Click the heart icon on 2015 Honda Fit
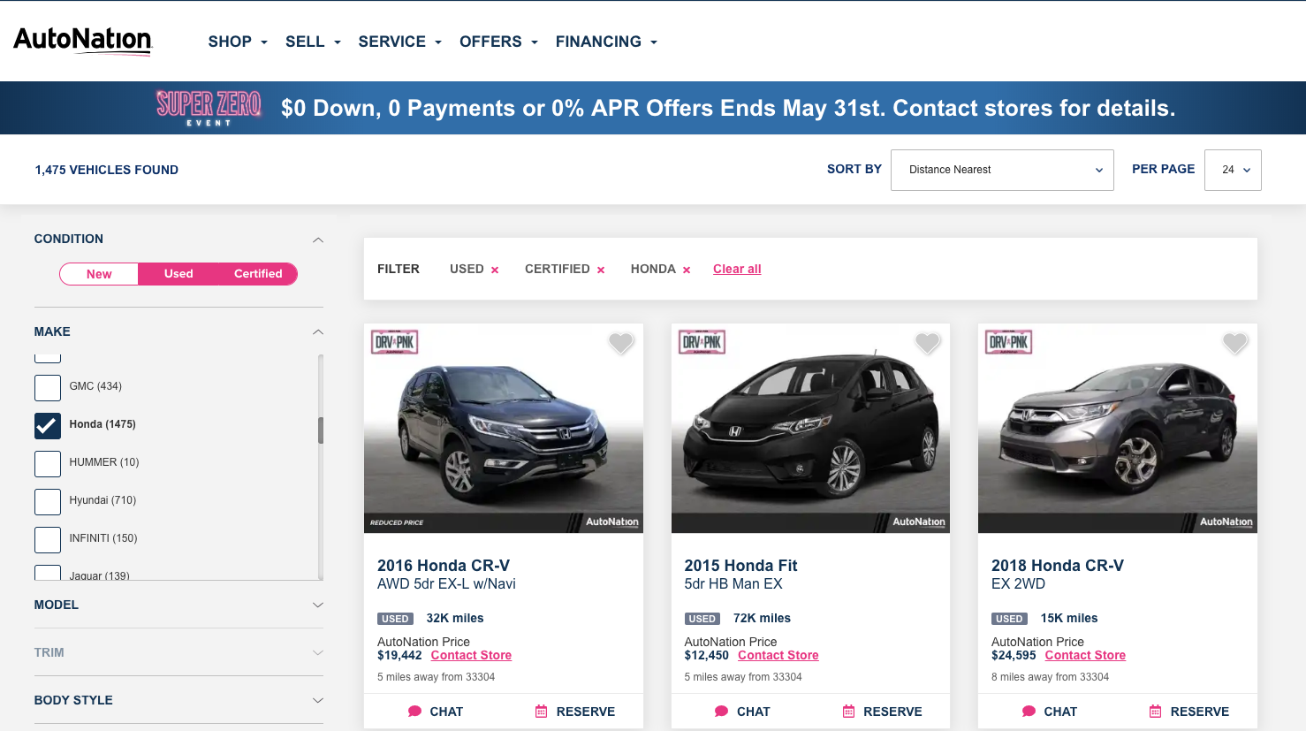Viewport: 1306px width, 731px height. point(928,343)
